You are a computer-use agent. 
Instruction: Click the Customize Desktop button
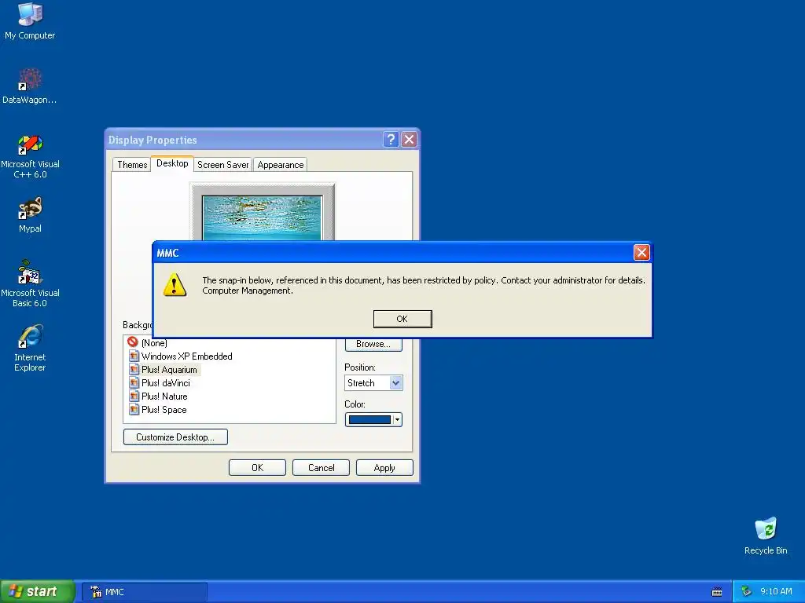tap(175, 437)
